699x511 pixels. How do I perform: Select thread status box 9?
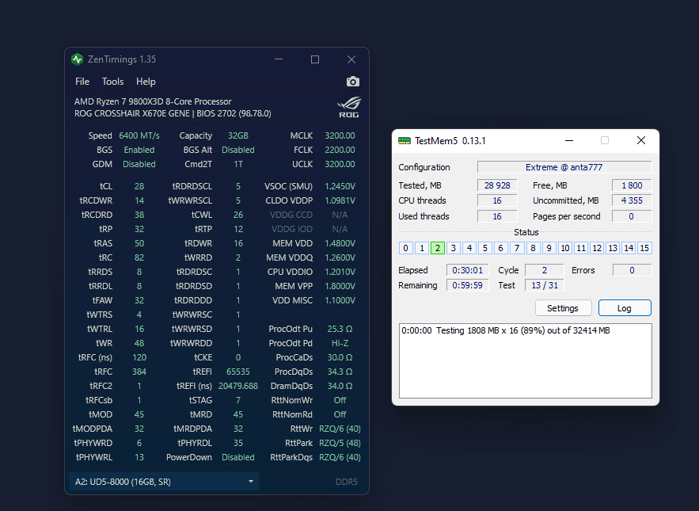[549, 248]
